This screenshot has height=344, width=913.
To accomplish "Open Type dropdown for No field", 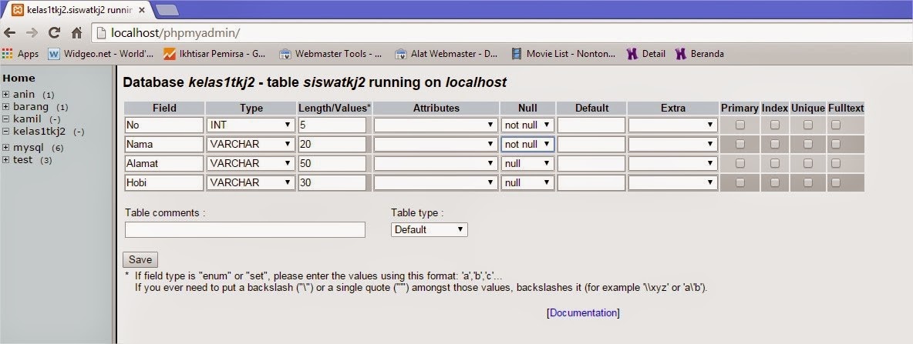I will click(251, 125).
